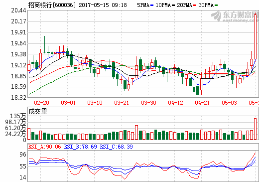
Task: Click the 03-30 date label
Action: tap(148, 103)
